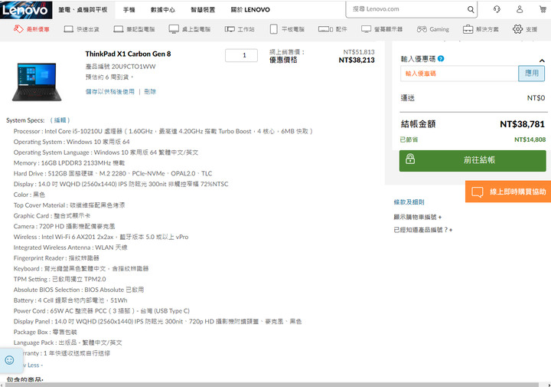This screenshot has width=551, height=387.
Task: Click the quantity input box
Action: click(241, 55)
